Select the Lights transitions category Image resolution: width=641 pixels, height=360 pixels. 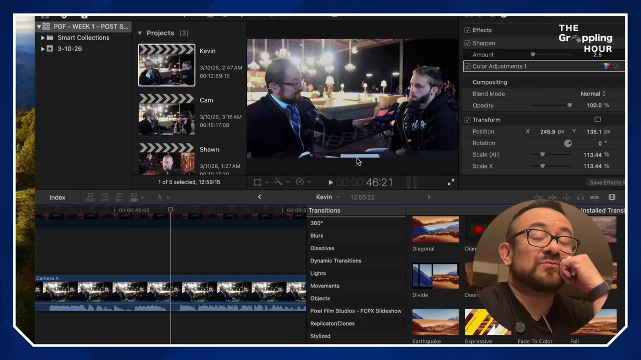point(318,273)
